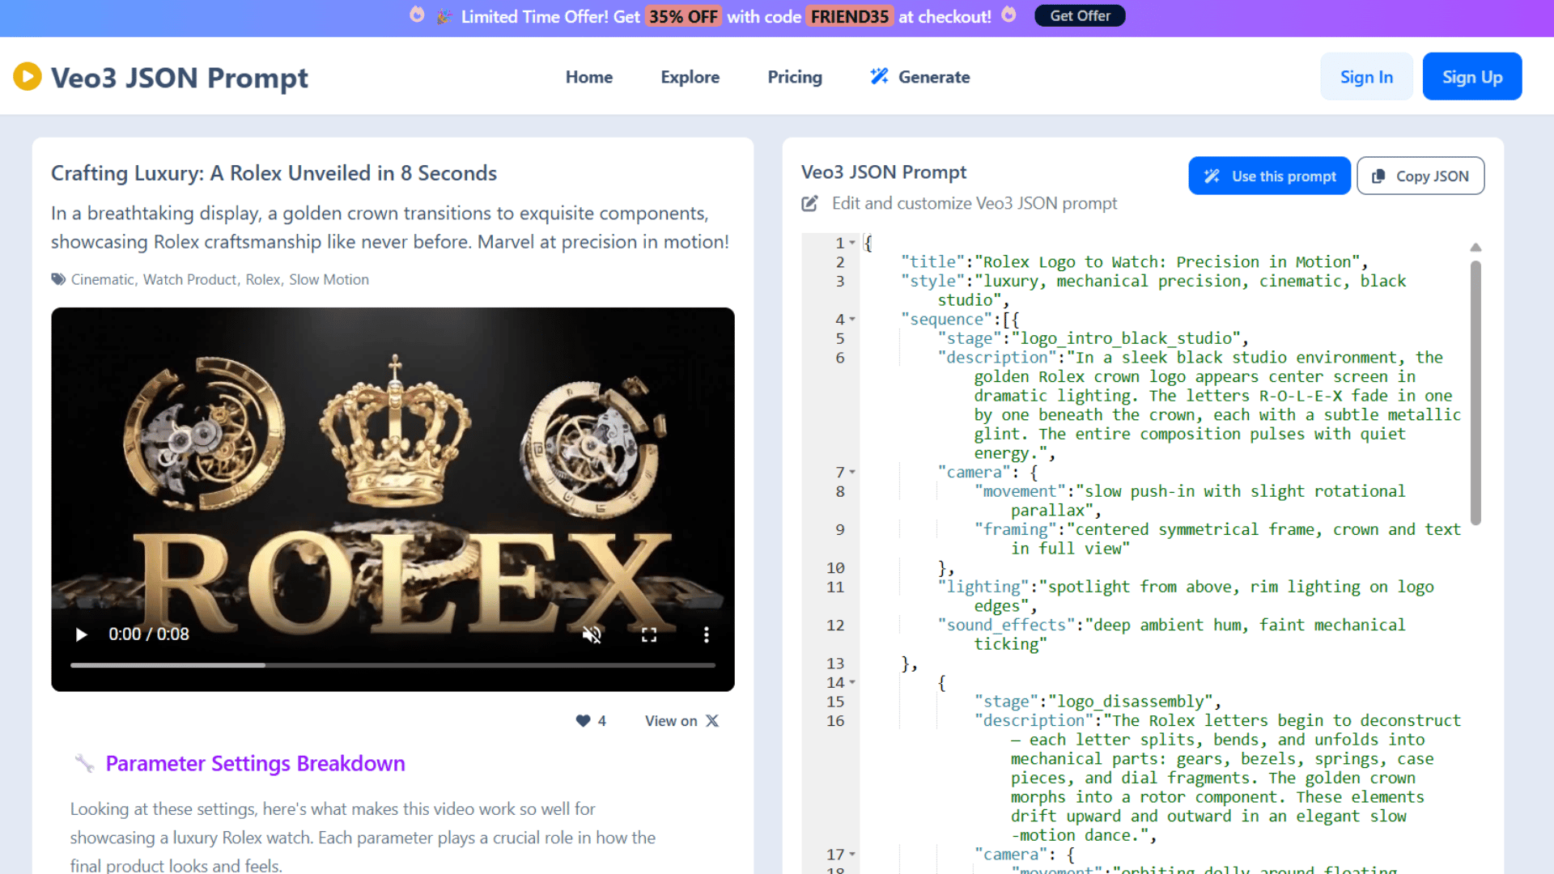Play the Rolex video

pos(81,634)
